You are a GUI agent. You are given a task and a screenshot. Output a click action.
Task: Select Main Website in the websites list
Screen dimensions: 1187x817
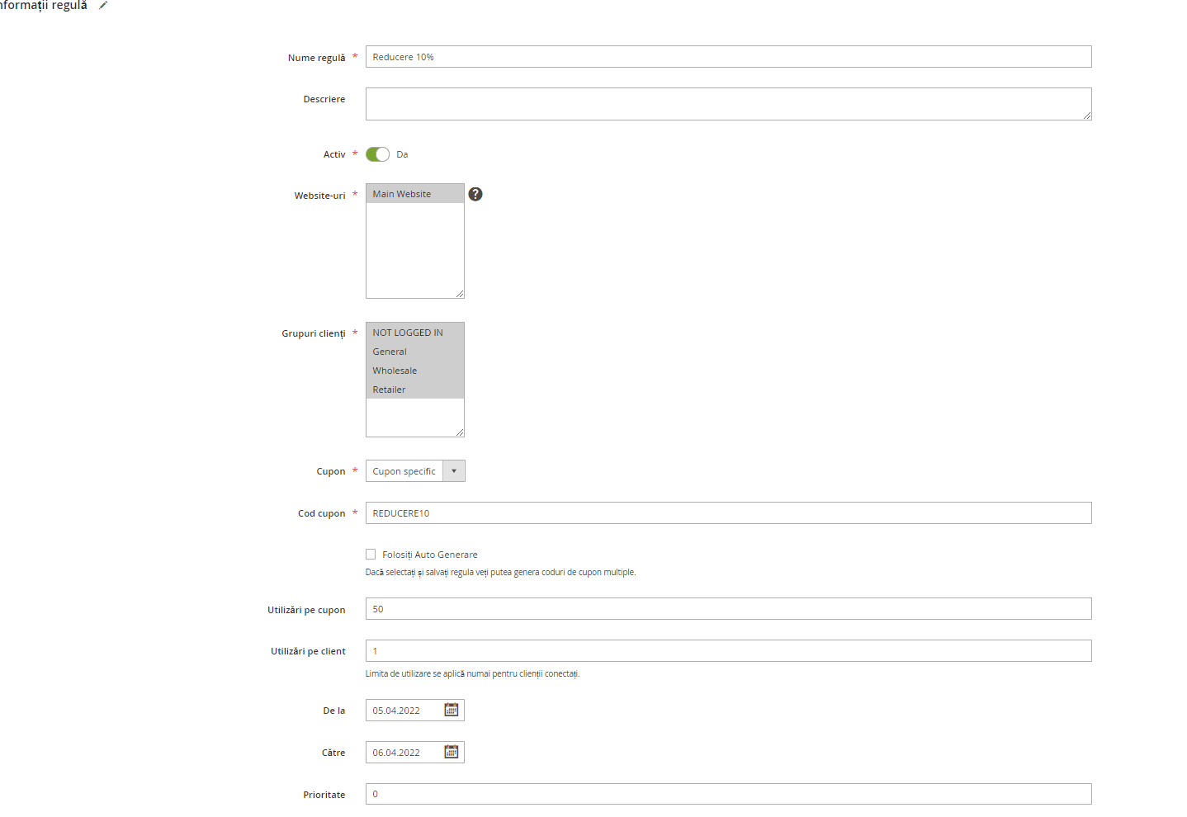(414, 194)
